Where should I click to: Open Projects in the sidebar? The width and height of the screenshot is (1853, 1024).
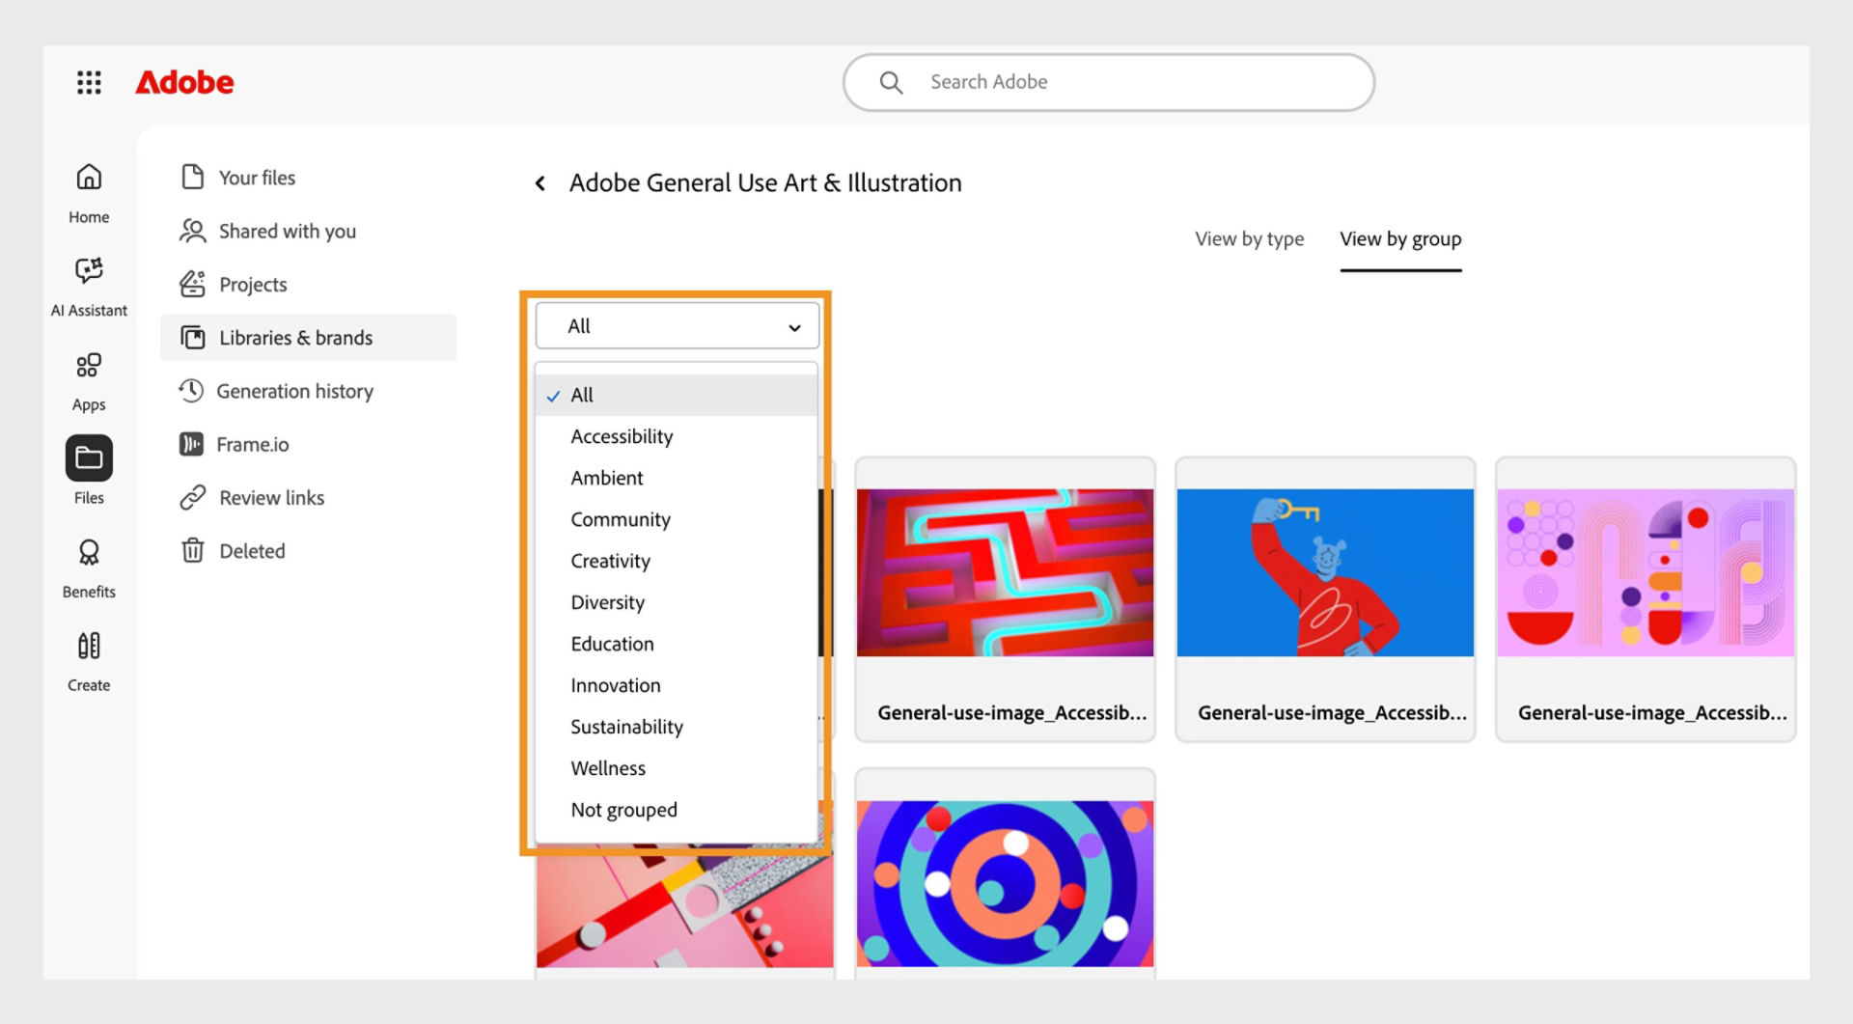coord(253,285)
